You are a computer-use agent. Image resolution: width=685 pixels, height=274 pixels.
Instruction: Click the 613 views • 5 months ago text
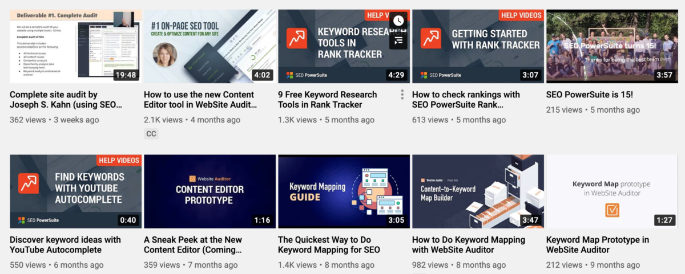point(459,120)
